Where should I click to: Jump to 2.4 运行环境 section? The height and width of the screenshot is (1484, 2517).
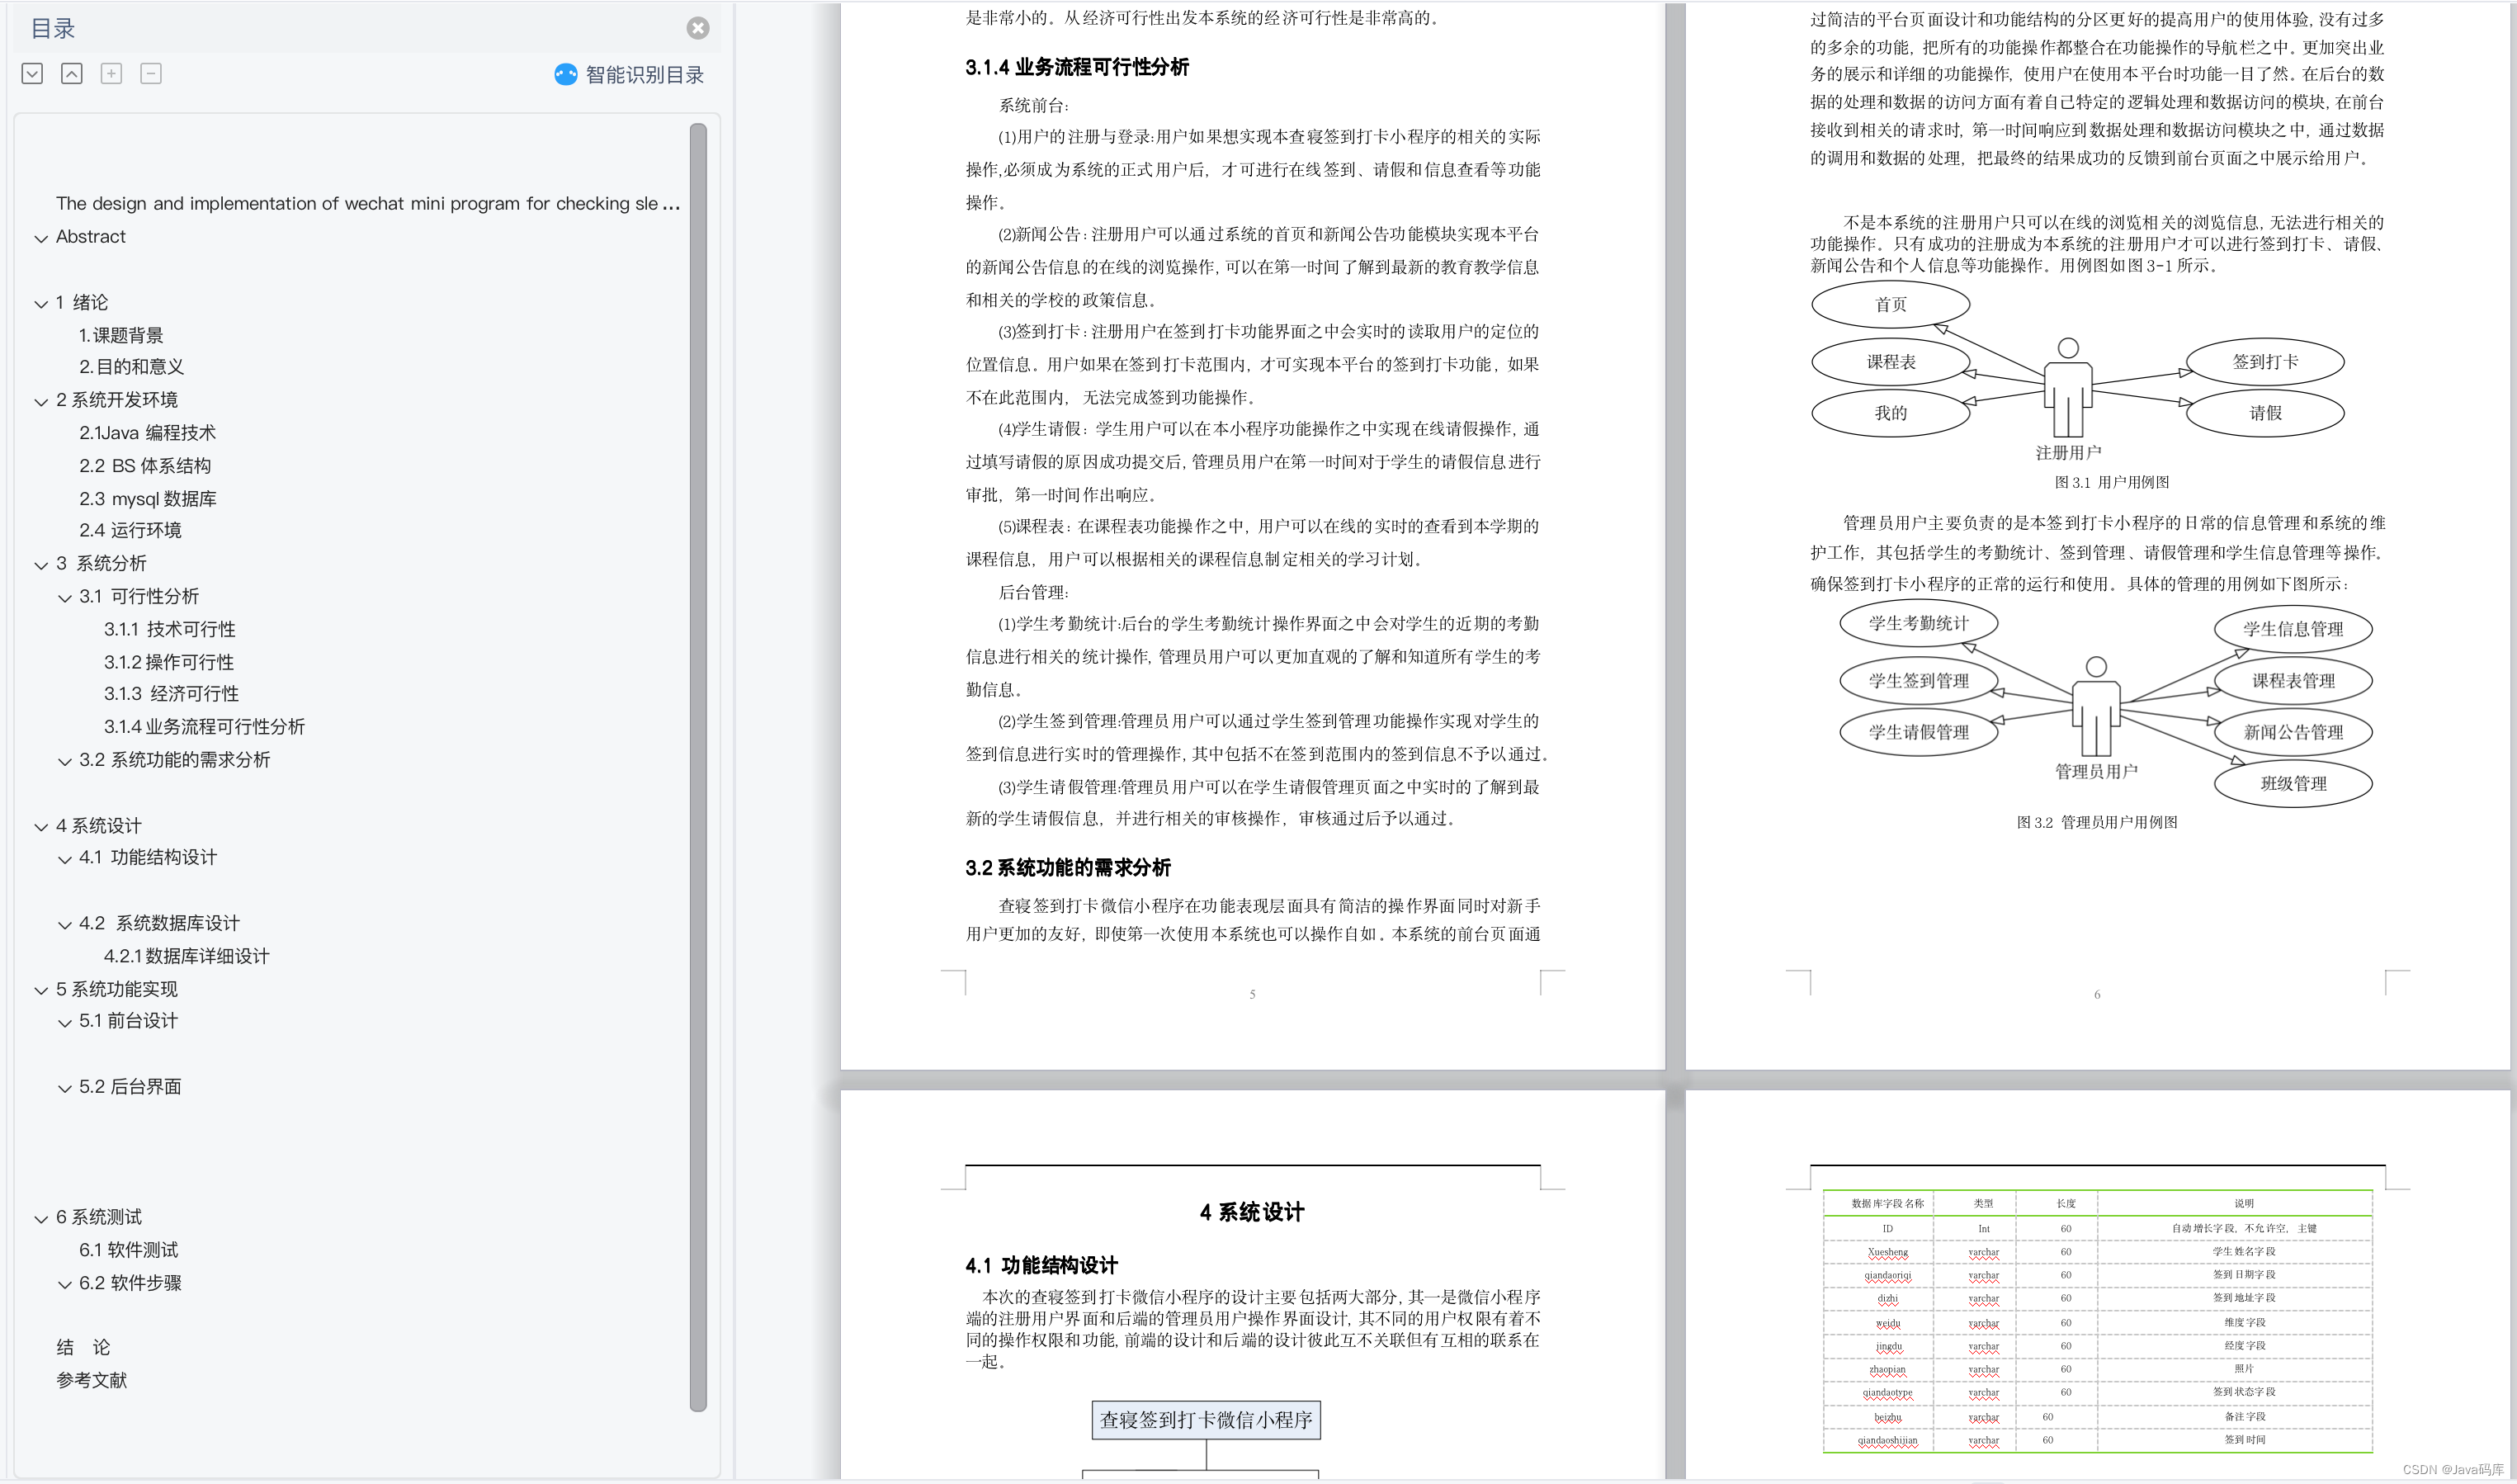[x=131, y=530]
